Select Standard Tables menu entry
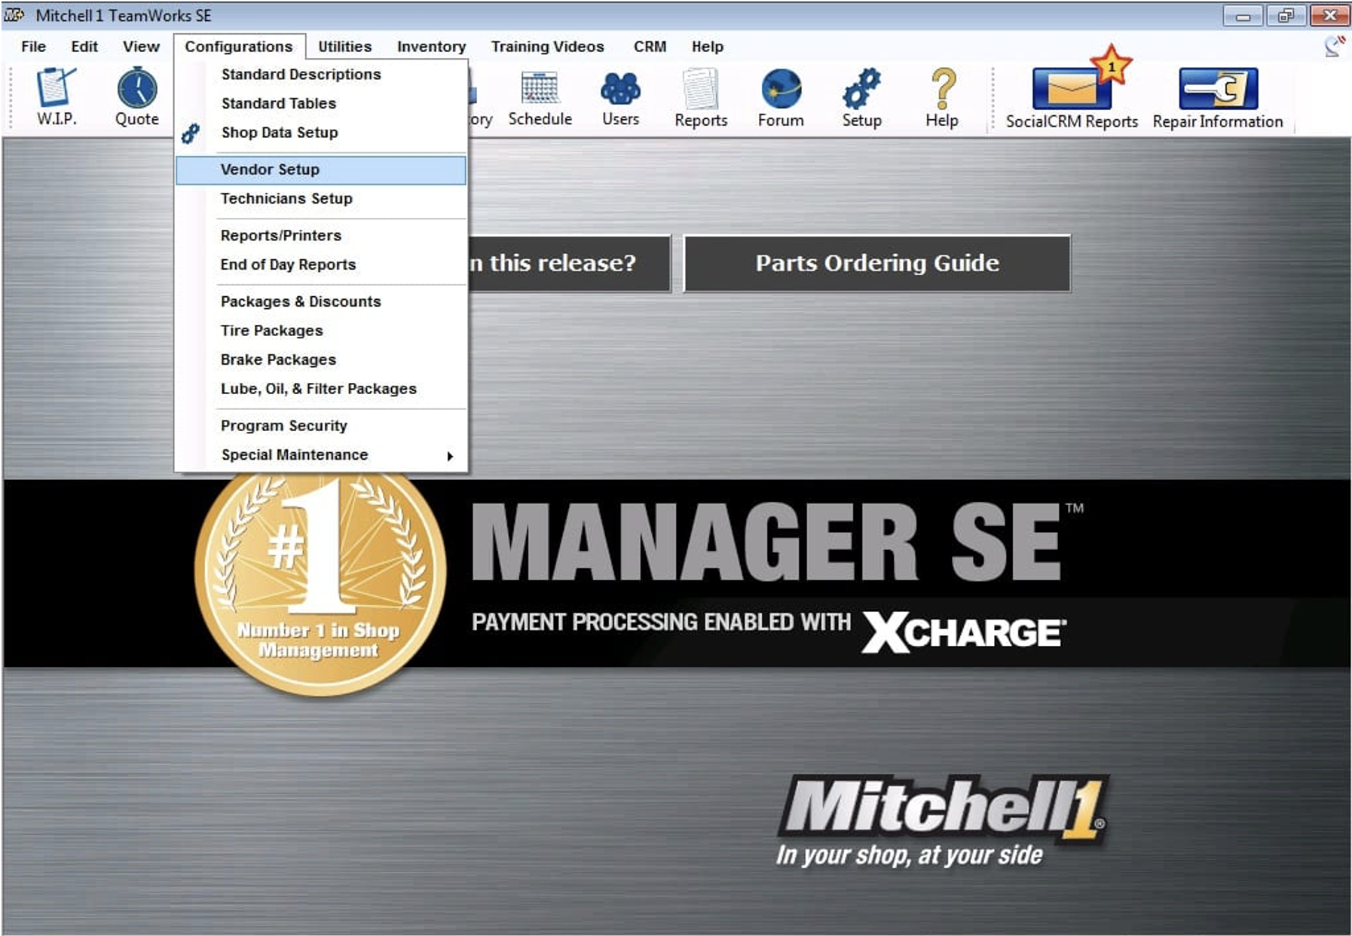 click(321, 103)
